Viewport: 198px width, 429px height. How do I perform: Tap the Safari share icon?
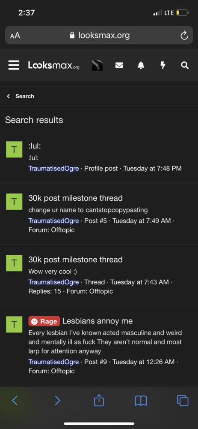click(99, 400)
